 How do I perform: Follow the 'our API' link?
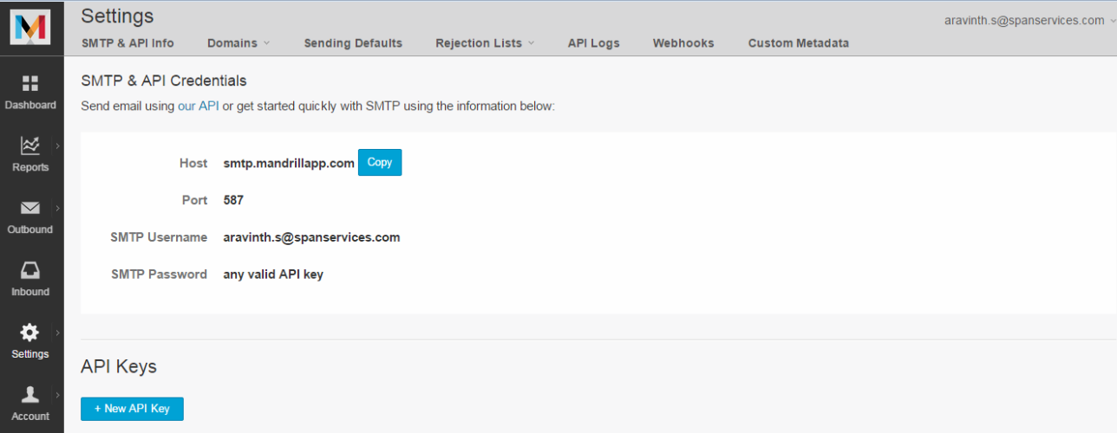pos(199,106)
